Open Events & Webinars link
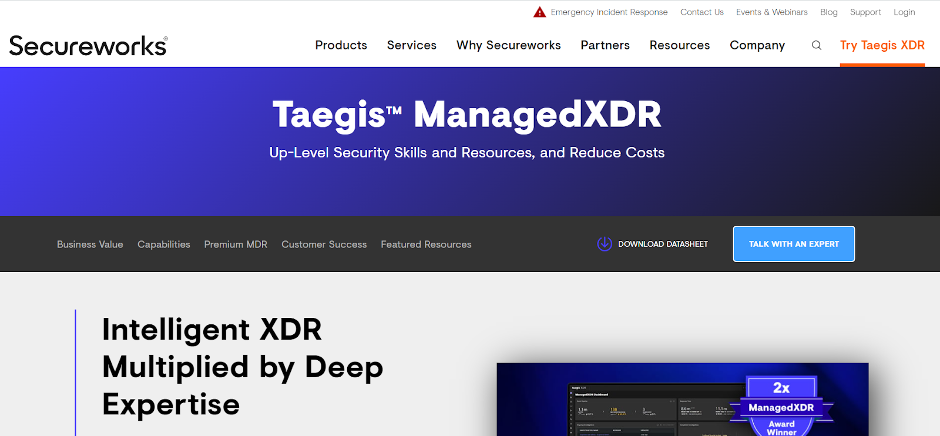Viewport: 940px width, 436px height. pos(772,12)
